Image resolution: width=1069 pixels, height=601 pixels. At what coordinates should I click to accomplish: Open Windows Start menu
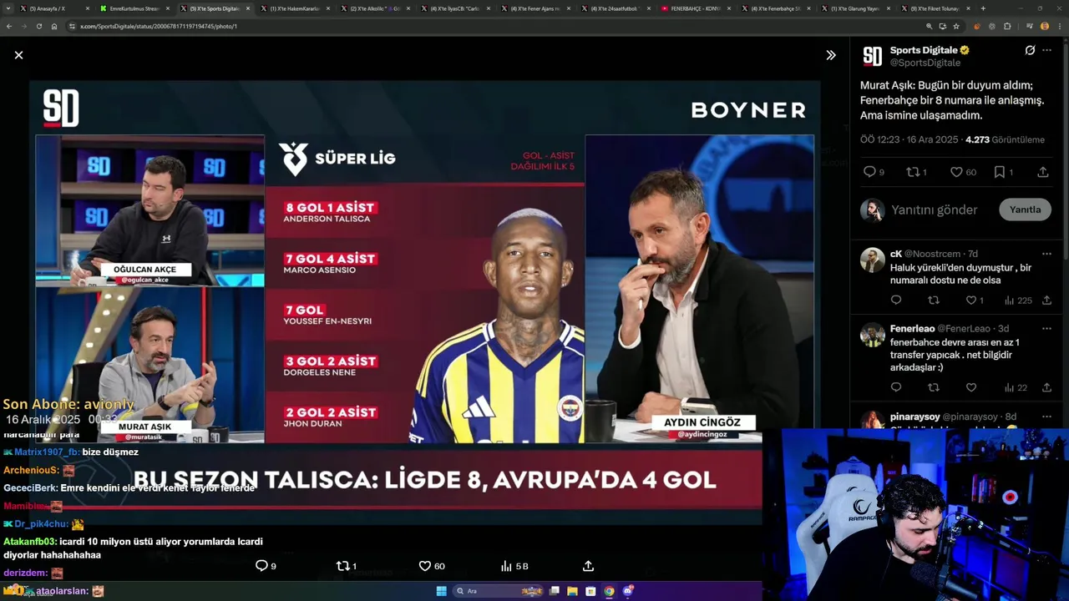(441, 591)
